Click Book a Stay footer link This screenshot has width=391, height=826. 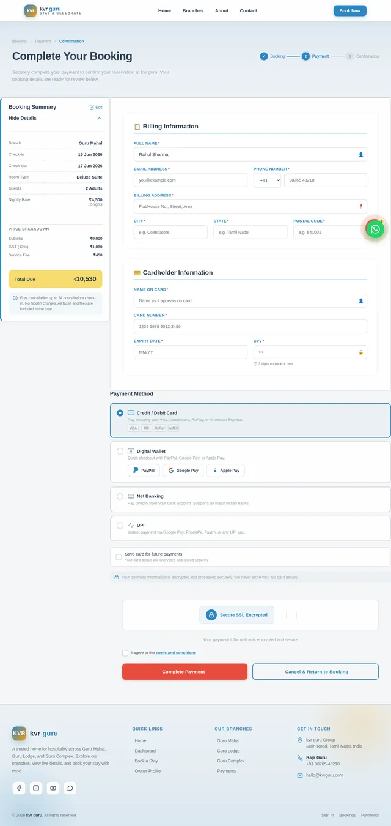(147, 761)
